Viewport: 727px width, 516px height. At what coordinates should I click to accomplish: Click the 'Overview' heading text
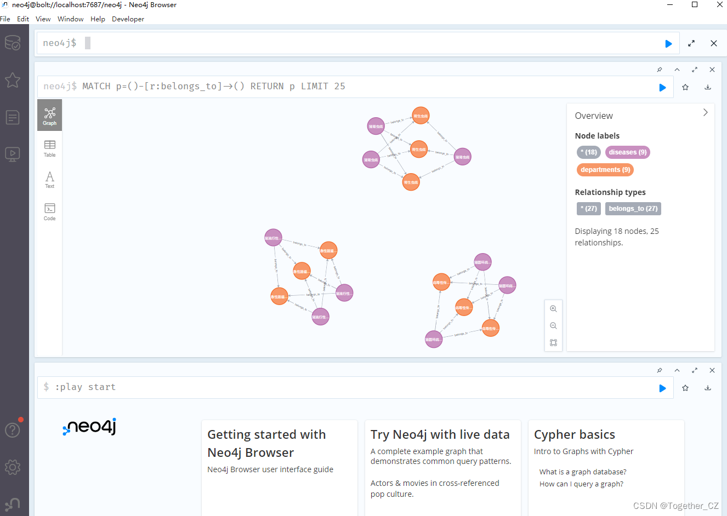point(594,116)
